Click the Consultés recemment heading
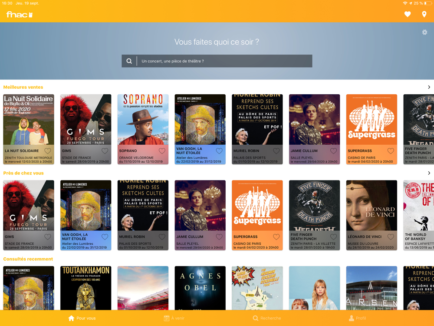 [x=28, y=259]
